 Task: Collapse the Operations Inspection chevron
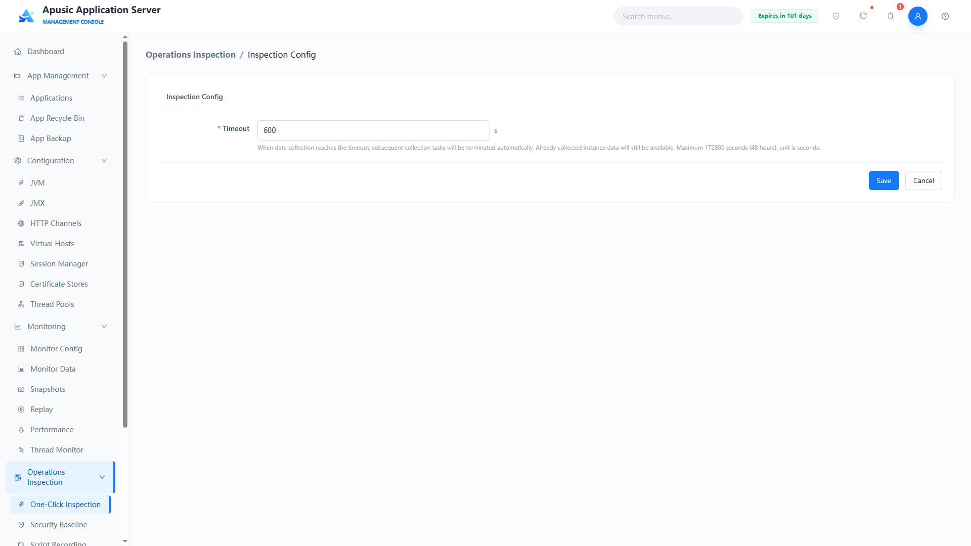pyautogui.click(x=102, y=477)
